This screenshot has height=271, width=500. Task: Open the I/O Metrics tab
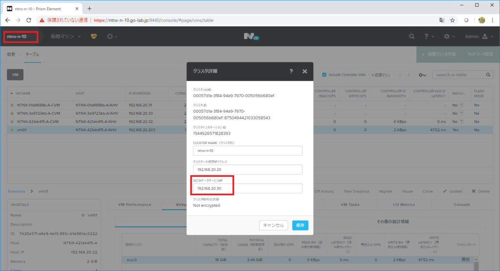coord(404,205)
